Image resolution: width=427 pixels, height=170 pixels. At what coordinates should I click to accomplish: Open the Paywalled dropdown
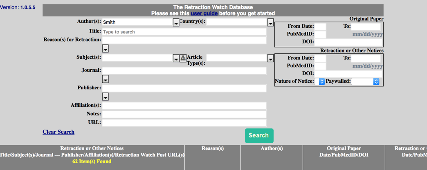click(365, 82)
